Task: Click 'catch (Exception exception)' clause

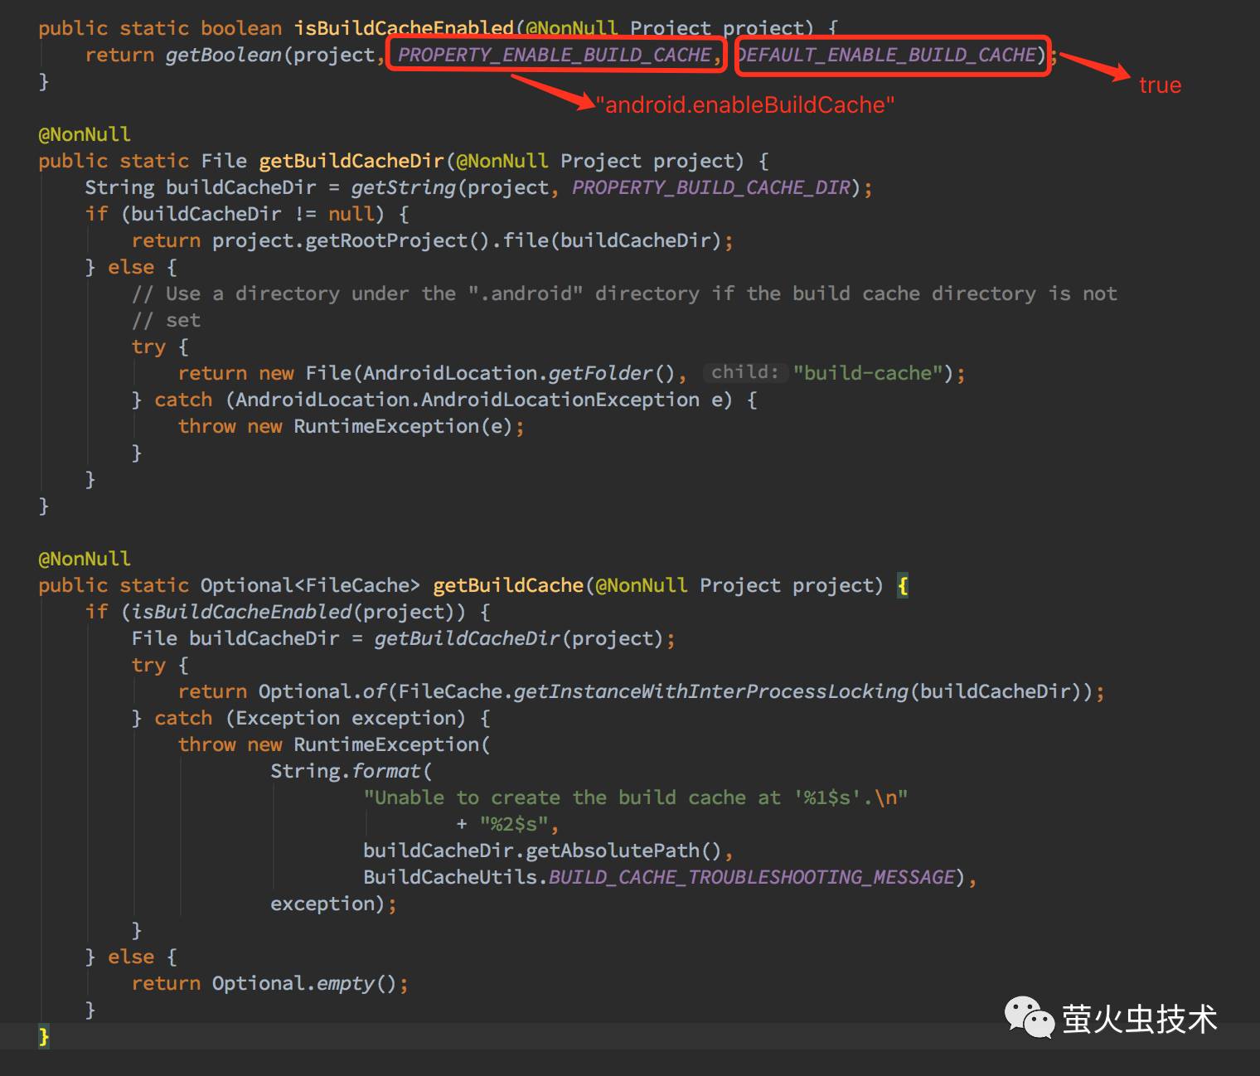Action: pyautogui.click(x=310, y=718)
